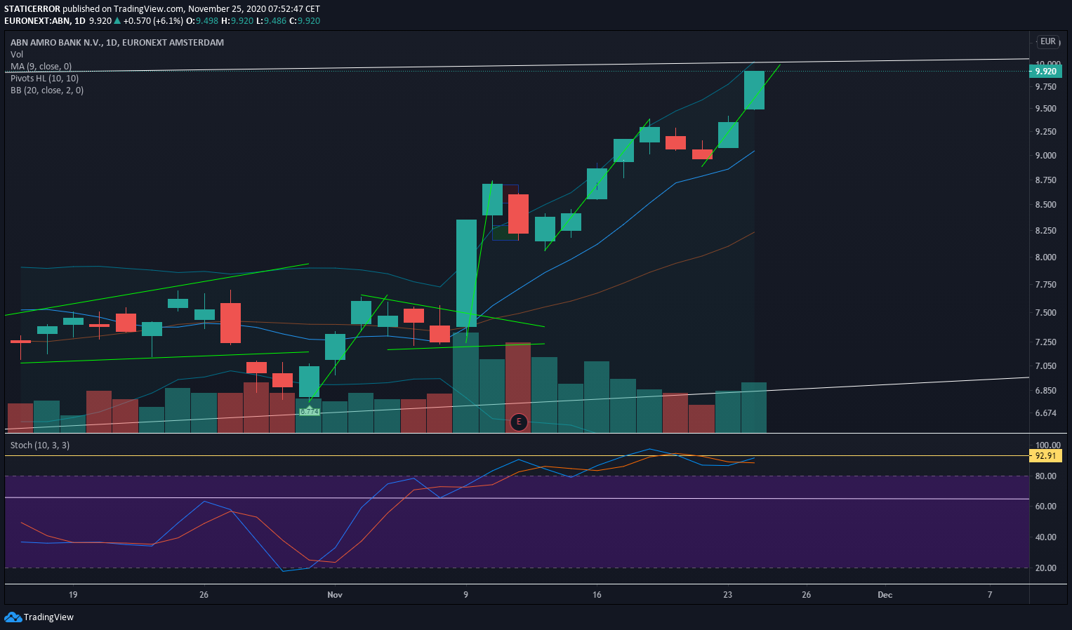Click the earnings 'E' marker icon
The image size is (1072, 630).
point(519,422)
